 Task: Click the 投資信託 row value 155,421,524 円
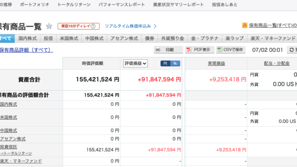click(x=103, y=150)
